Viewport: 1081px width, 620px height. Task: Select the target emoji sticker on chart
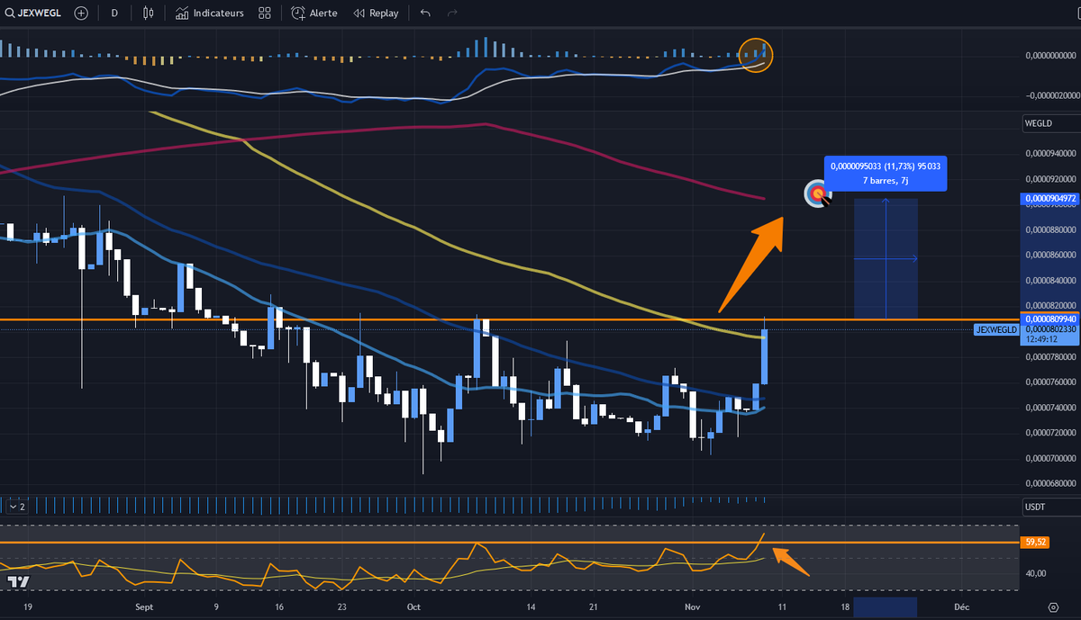point(817,193)
